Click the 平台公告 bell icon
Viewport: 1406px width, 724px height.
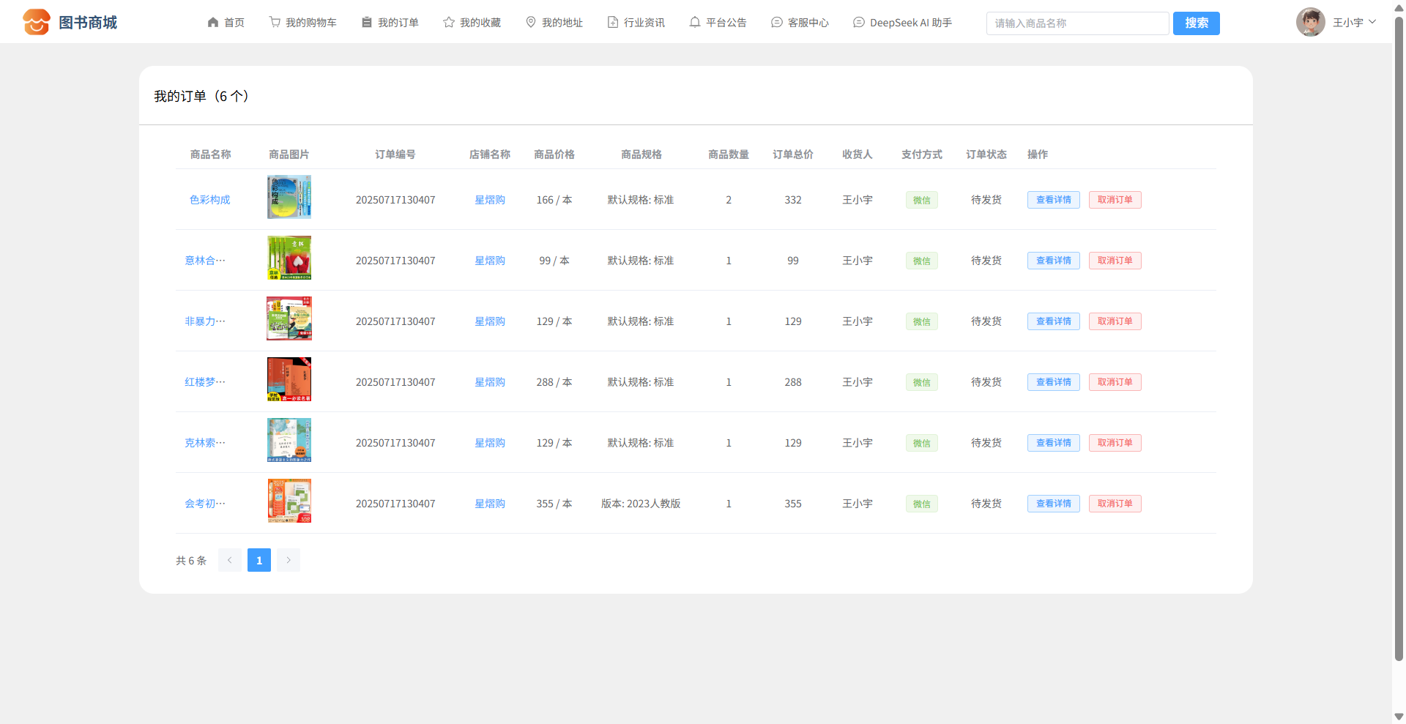[x=695, y=23]
